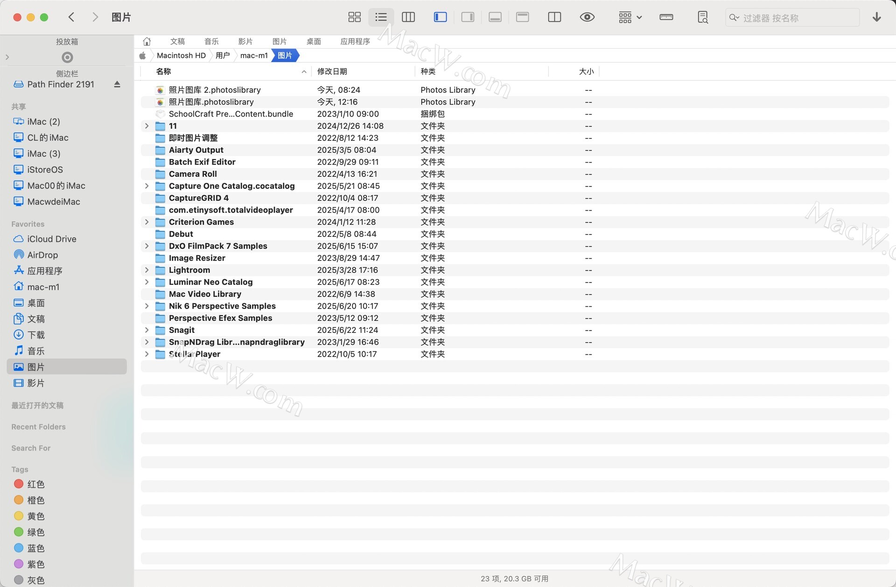Select 照片图库 2.photoslibrary file icon
The height and width of the screenshot is (587, 896).
[x=160, y=90]
